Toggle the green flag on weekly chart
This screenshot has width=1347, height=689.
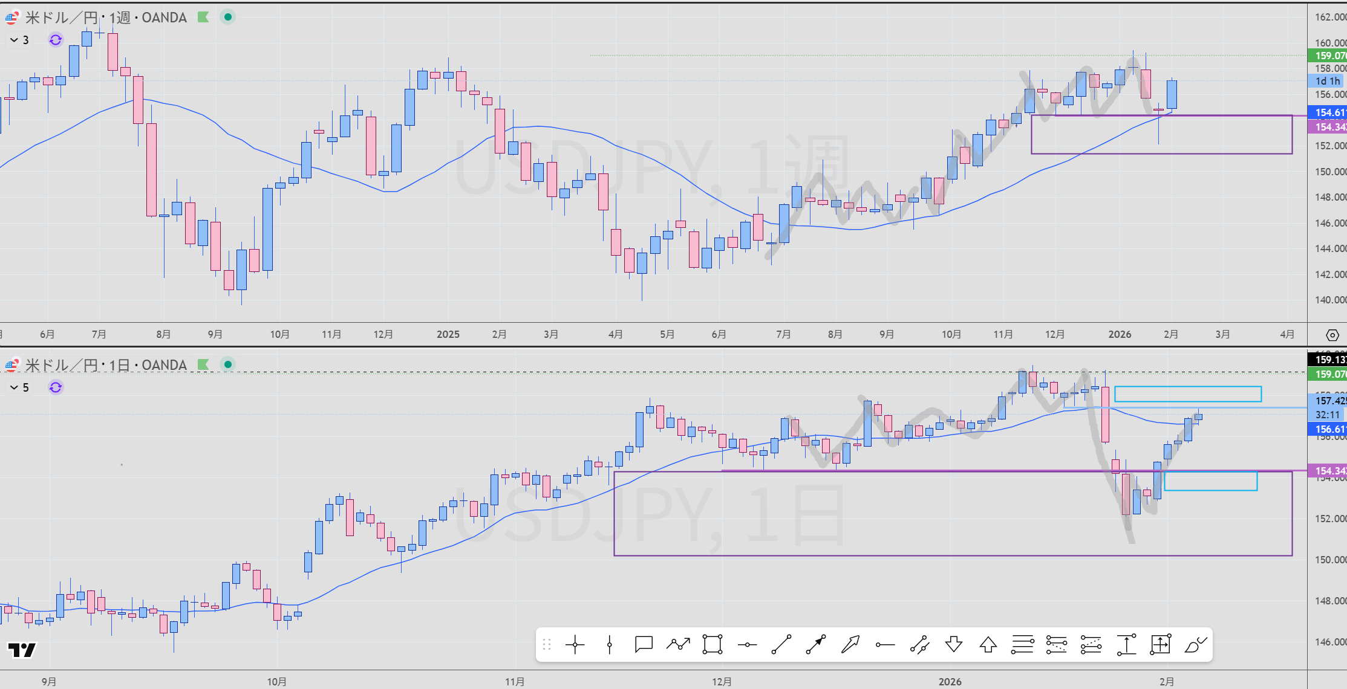pos(203,17)
